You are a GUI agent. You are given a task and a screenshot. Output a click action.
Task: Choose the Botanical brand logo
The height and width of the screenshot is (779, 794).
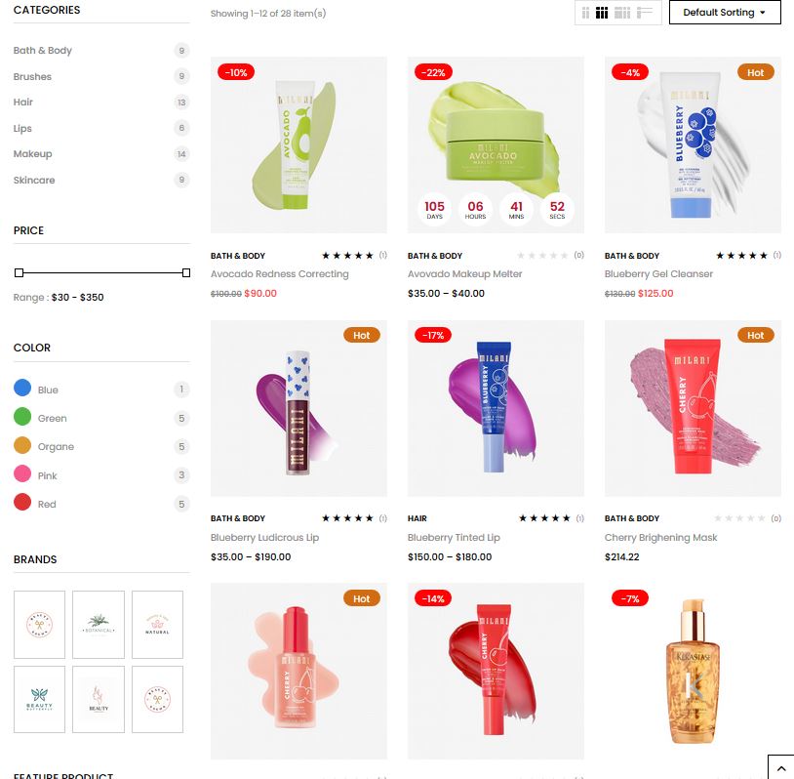pyautogui.click(x=99, y=625)
